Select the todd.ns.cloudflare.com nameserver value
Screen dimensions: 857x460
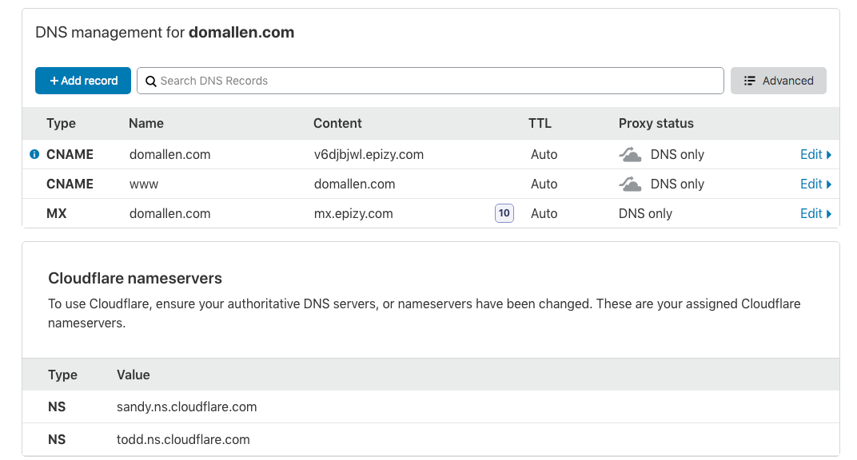183,439
